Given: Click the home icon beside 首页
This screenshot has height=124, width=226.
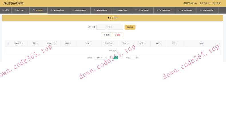Looking at the screenshot, I should tap(3, 10).
